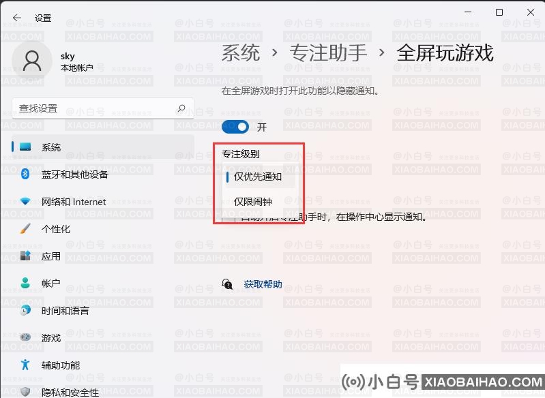Image resolution: width=545 pixels, height=398 pixels.
Task: Go back with the arrow icon
Action: [16, 18]
